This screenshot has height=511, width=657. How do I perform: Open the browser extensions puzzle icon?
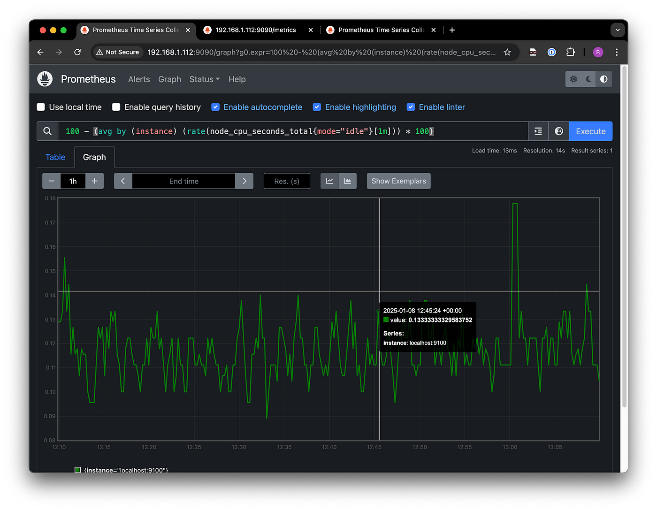tap(570, 52)
